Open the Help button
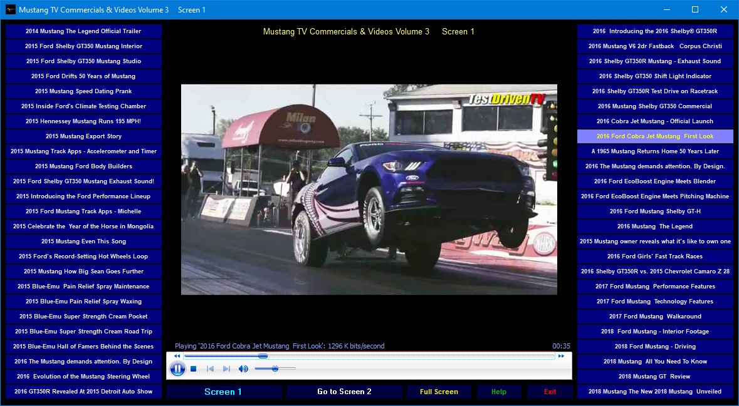 [499, 392]
